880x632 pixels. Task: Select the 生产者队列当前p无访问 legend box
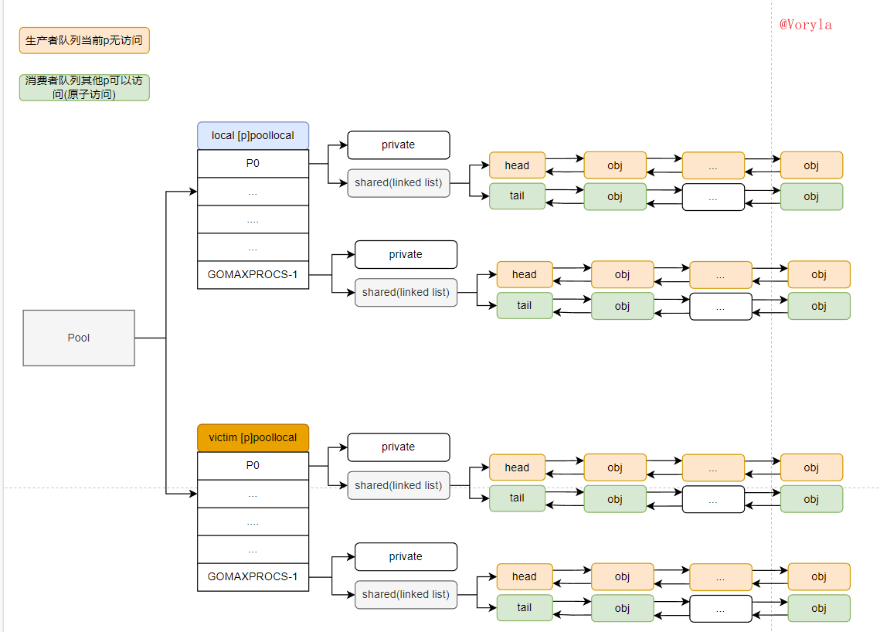83,40
